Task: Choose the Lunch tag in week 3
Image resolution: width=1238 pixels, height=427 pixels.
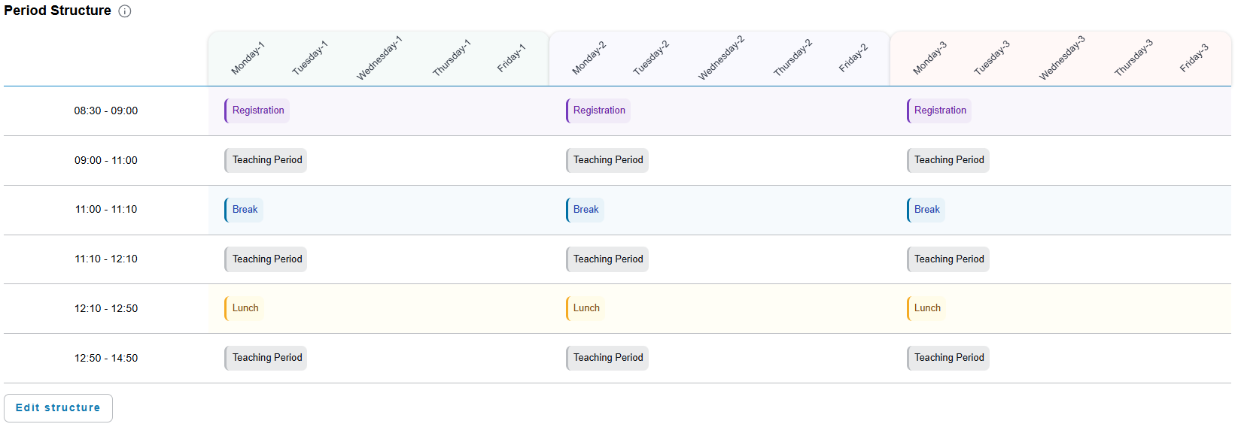Action: 926,308
